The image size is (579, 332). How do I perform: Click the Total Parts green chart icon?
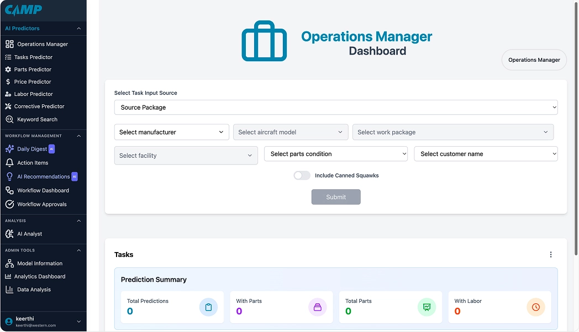(427, 307)
